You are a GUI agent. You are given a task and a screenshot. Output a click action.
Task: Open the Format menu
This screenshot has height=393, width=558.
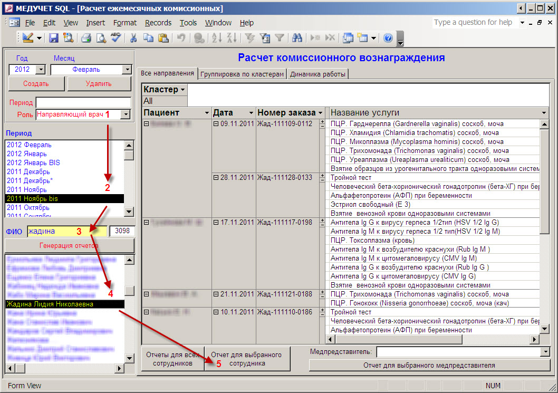click(x=125, y=23)
